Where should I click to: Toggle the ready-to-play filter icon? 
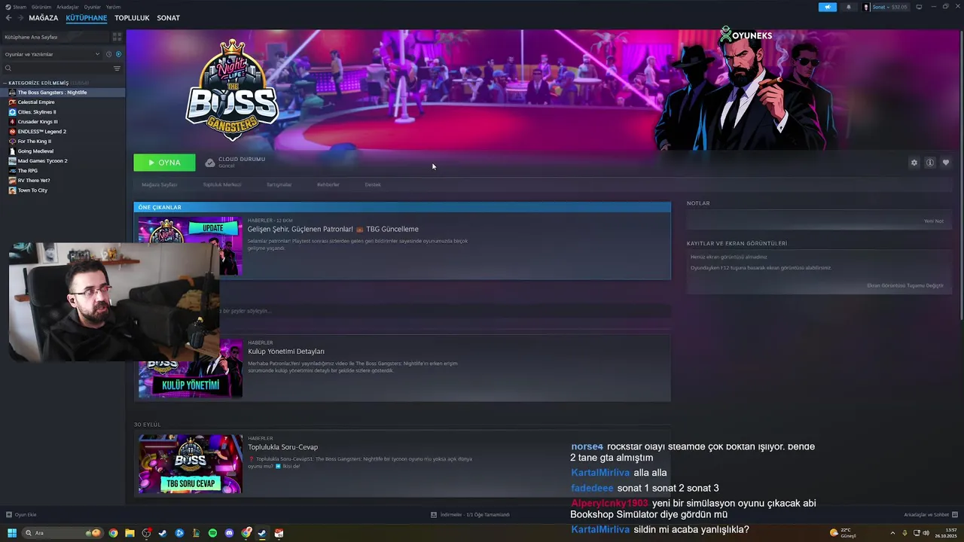point(118,54)
